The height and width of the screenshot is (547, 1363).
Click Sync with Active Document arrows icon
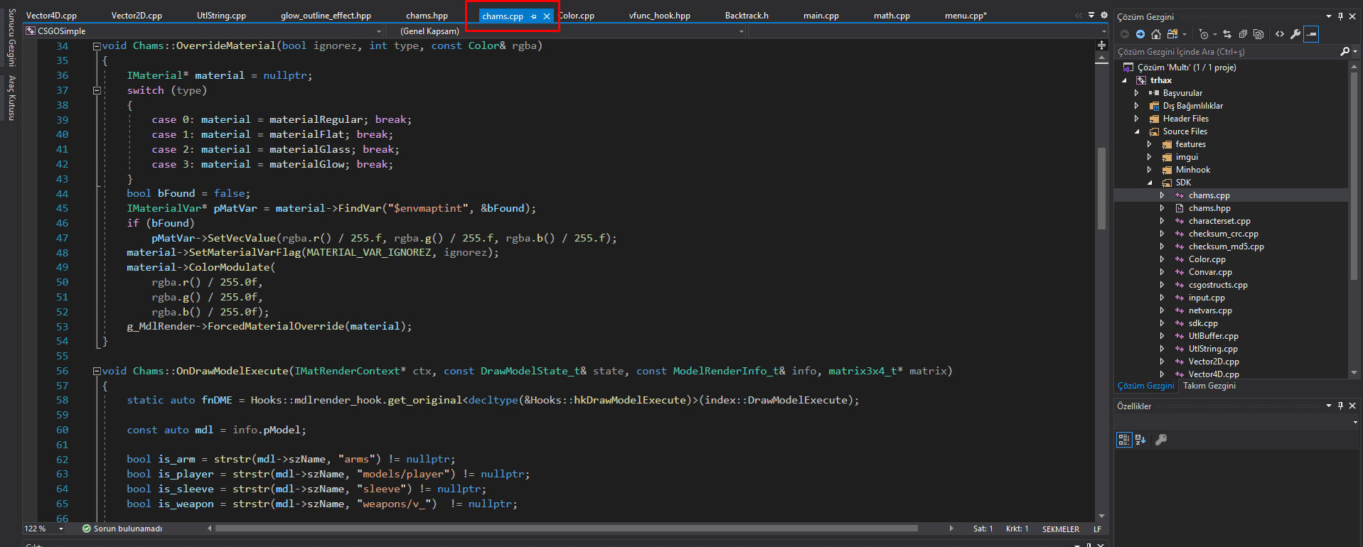[1227, 34]
